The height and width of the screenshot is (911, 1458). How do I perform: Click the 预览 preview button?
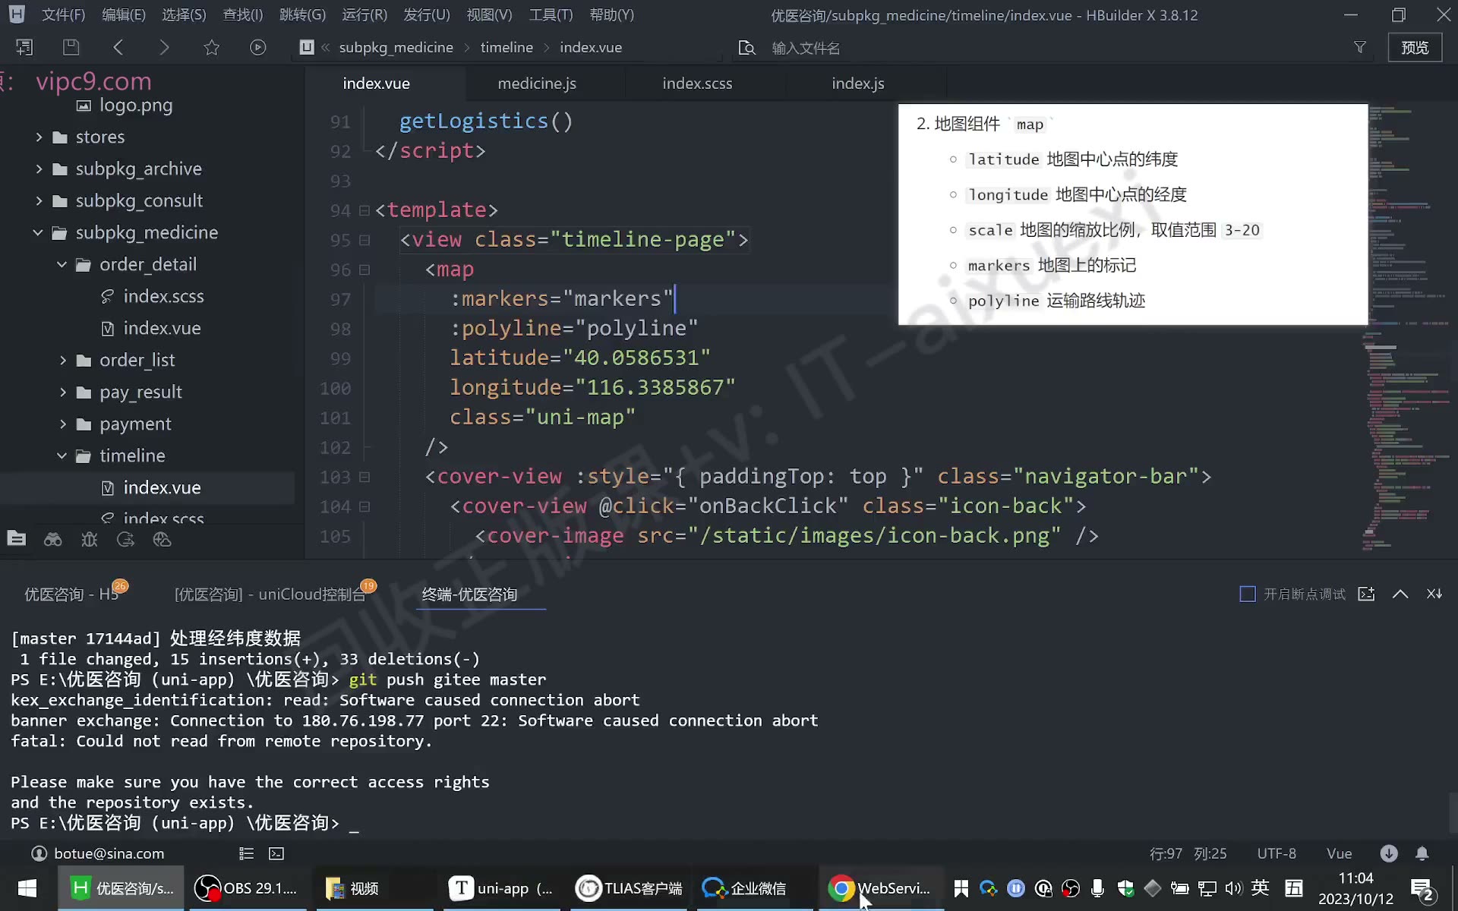point(1415,47)
